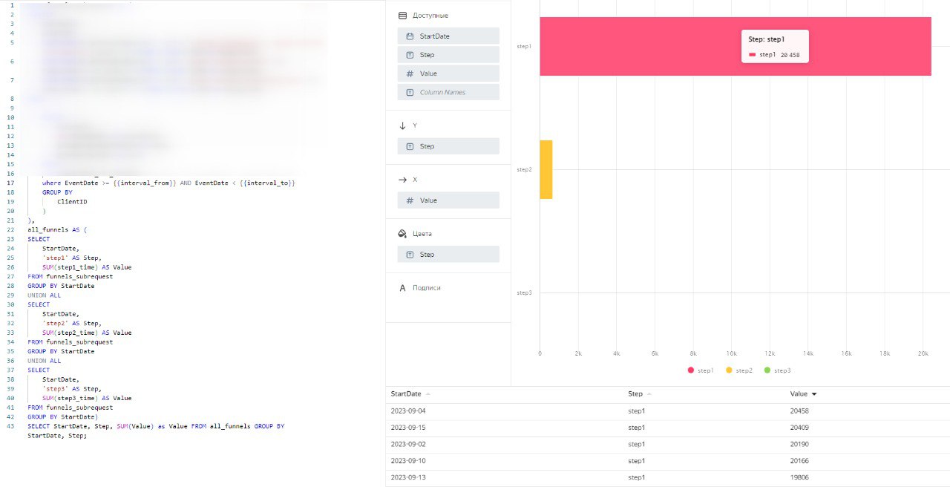Click the hash icon of available Value field

tap(410, 73)
